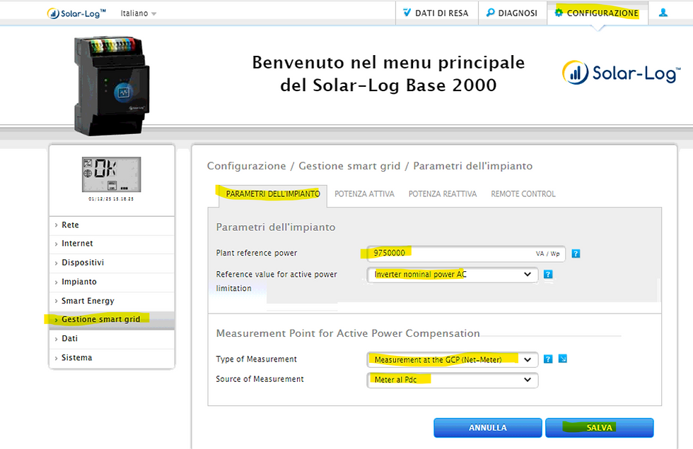Click the Solar-Log Base device image
The width and height of the screenshot is (693, 449).
(x=112, y=85)
